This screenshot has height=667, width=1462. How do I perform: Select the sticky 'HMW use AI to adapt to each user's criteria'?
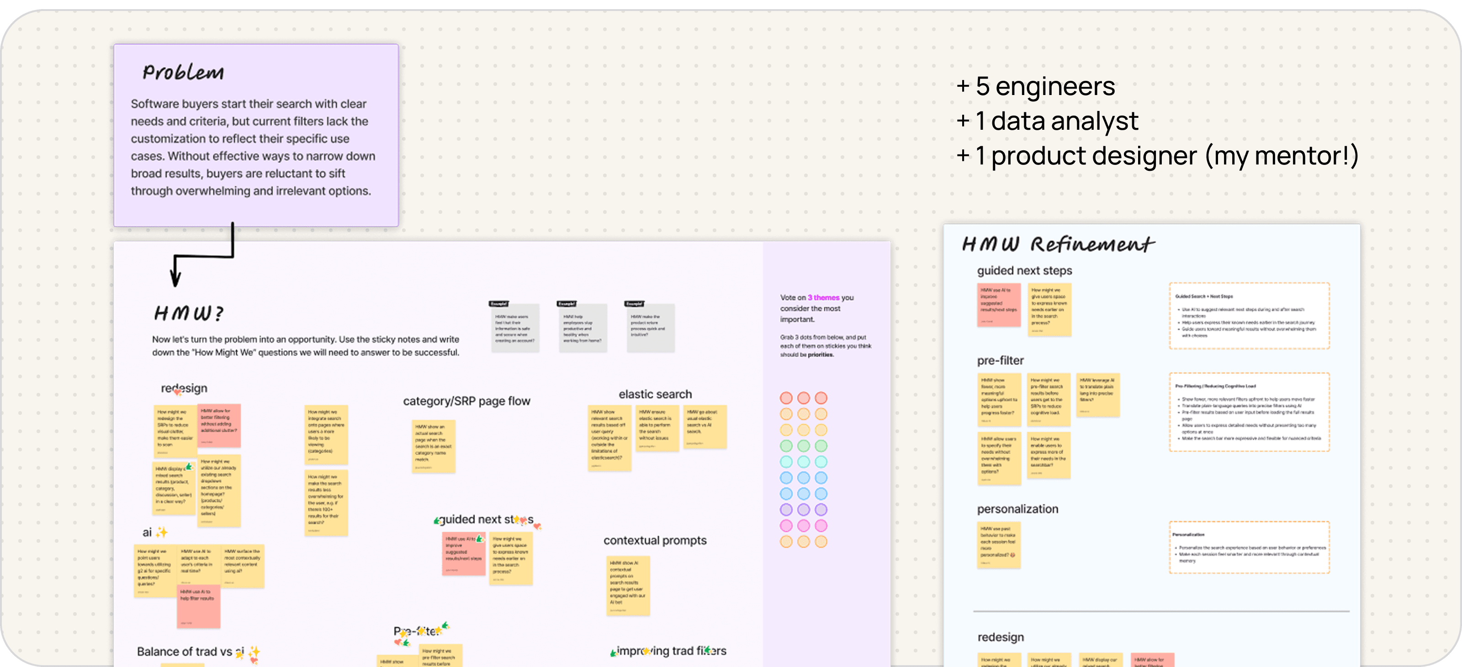[198, 566]
